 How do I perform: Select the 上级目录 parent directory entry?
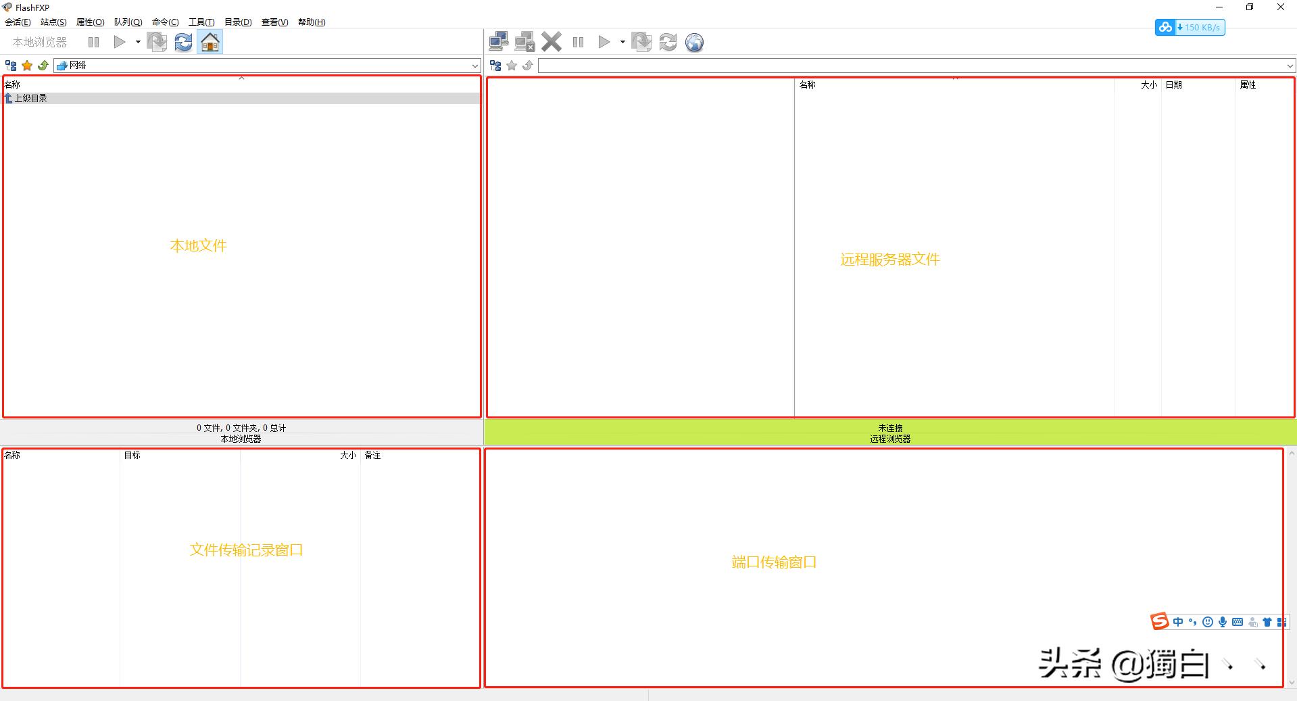[241, 98]
